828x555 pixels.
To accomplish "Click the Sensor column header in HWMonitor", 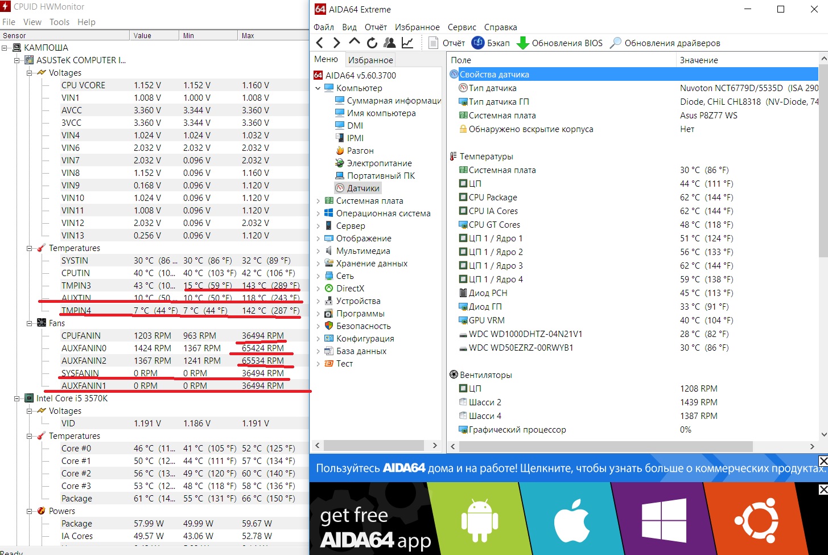I will pyautogui.click(x=65, y=35).
